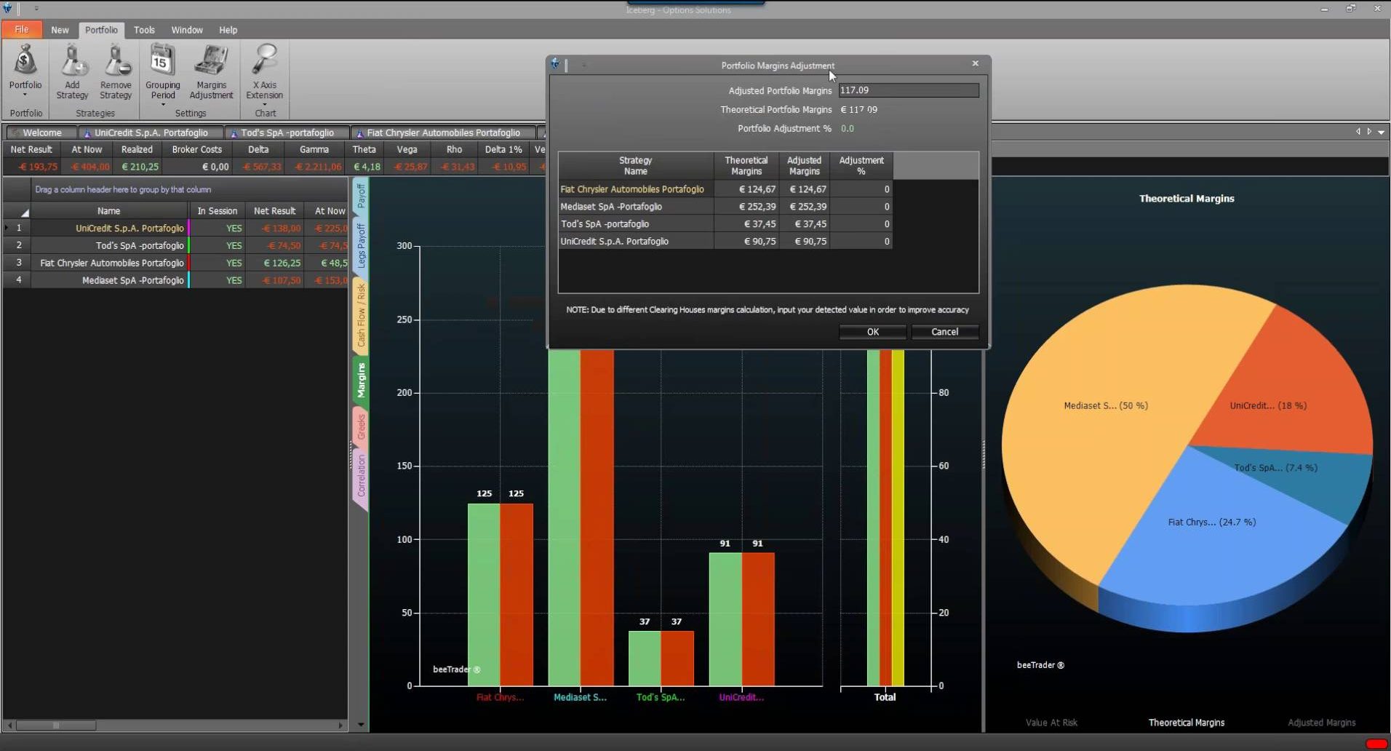Image resolution: width=1391 pixels, height=751 pixels.
Task: Switch pie chart to Value At Risk
Action: 1051,723
